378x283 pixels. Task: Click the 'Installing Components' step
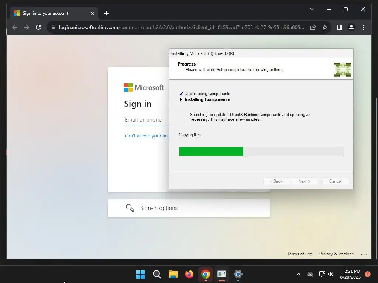tap(205, 99)
